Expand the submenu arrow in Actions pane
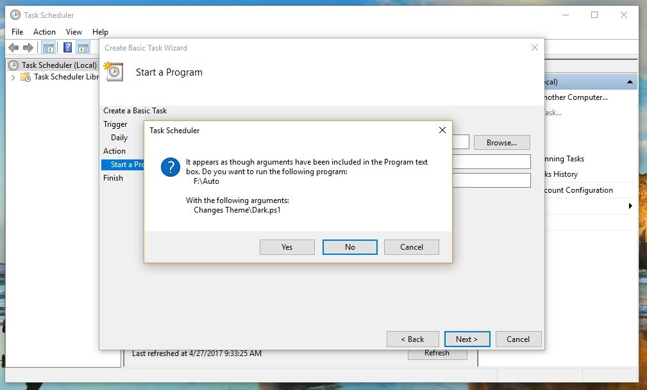This screenshot has height=390, width=647. click(630, 206)
